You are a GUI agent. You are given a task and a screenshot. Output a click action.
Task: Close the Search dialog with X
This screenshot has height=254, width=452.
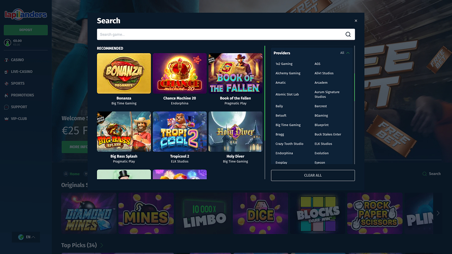tap(356, 21)
